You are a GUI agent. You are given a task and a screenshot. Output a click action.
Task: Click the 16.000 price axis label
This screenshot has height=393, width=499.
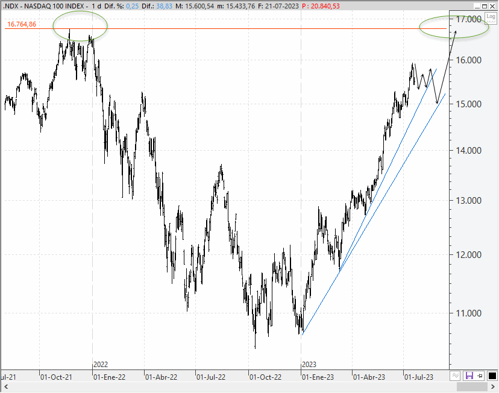468,60
